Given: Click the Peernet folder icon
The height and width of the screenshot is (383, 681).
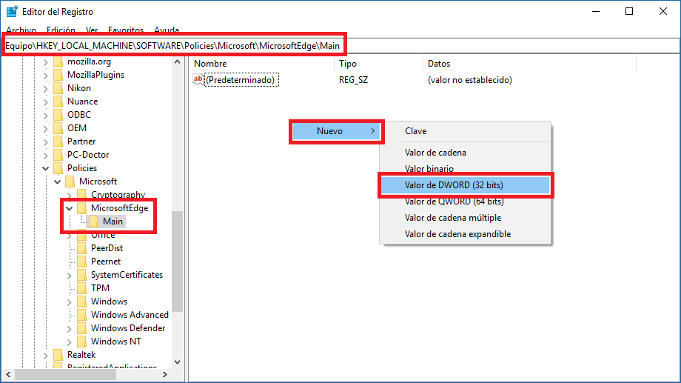Looking at the screenshot, I should (x=81, y=262).
